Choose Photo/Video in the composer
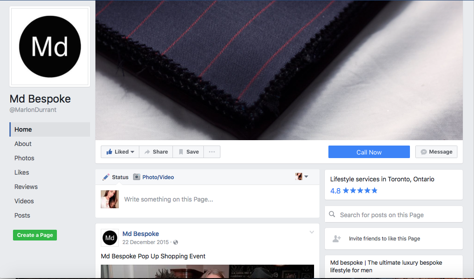The width and height of the screenshot is (474, 279). [154, 177]
